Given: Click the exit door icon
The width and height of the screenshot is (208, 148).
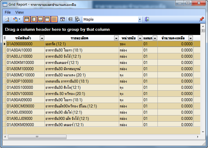Looking at the screenshot, I should pyautogui.click(x=147, y=19).
